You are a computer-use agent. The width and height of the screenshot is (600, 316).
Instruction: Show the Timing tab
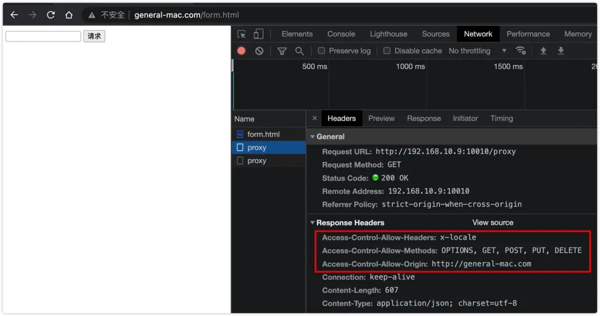click(x=502, y=119)
